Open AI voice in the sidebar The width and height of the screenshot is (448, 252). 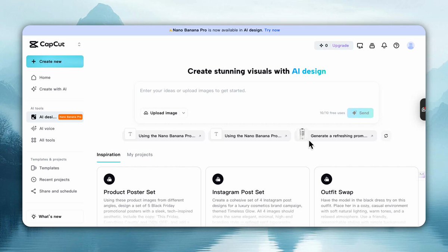tap(47, 128)
